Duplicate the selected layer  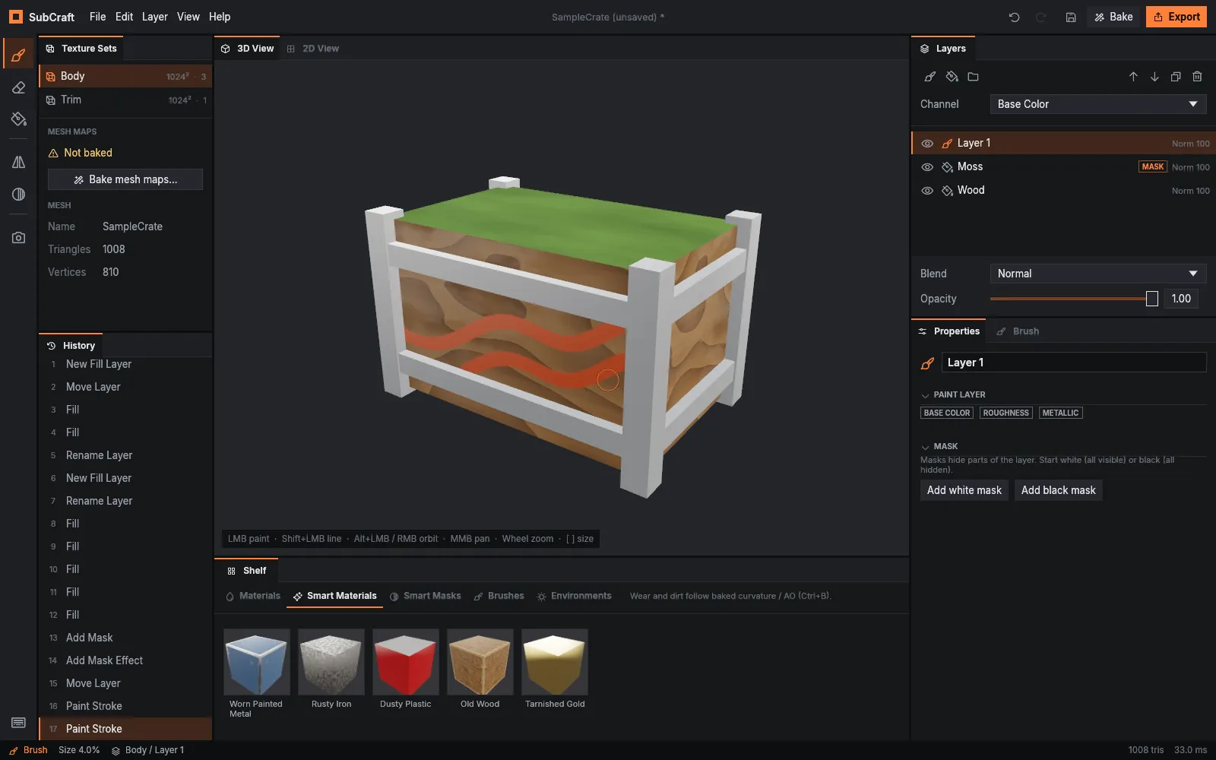pos(1176,77)
